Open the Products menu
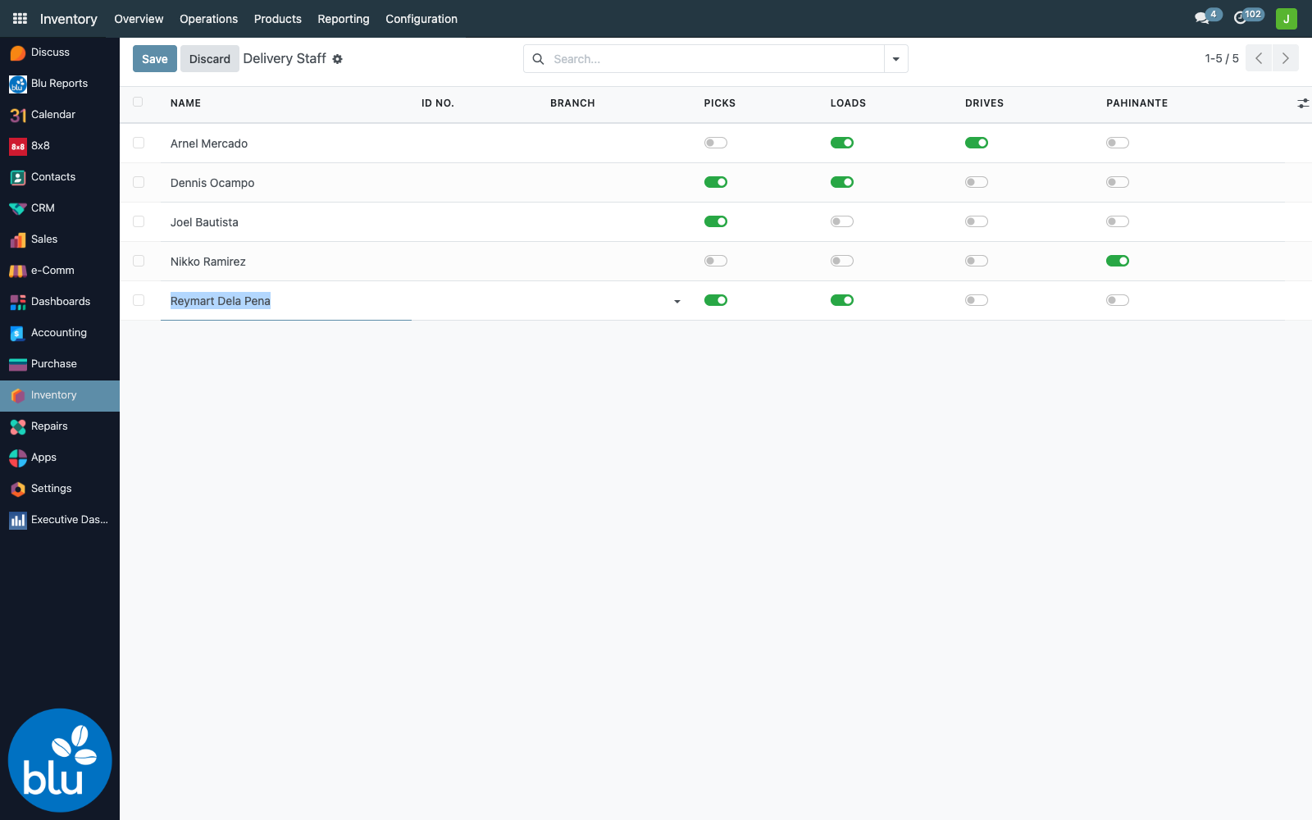The height and width of the screenshot is (820, 1312). click(278, 19)
